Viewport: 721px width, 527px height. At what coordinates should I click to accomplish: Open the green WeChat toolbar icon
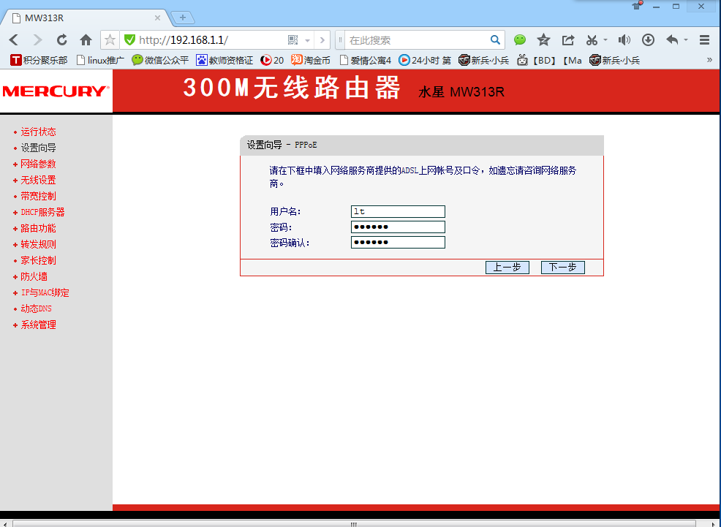[x=520, y=40]
